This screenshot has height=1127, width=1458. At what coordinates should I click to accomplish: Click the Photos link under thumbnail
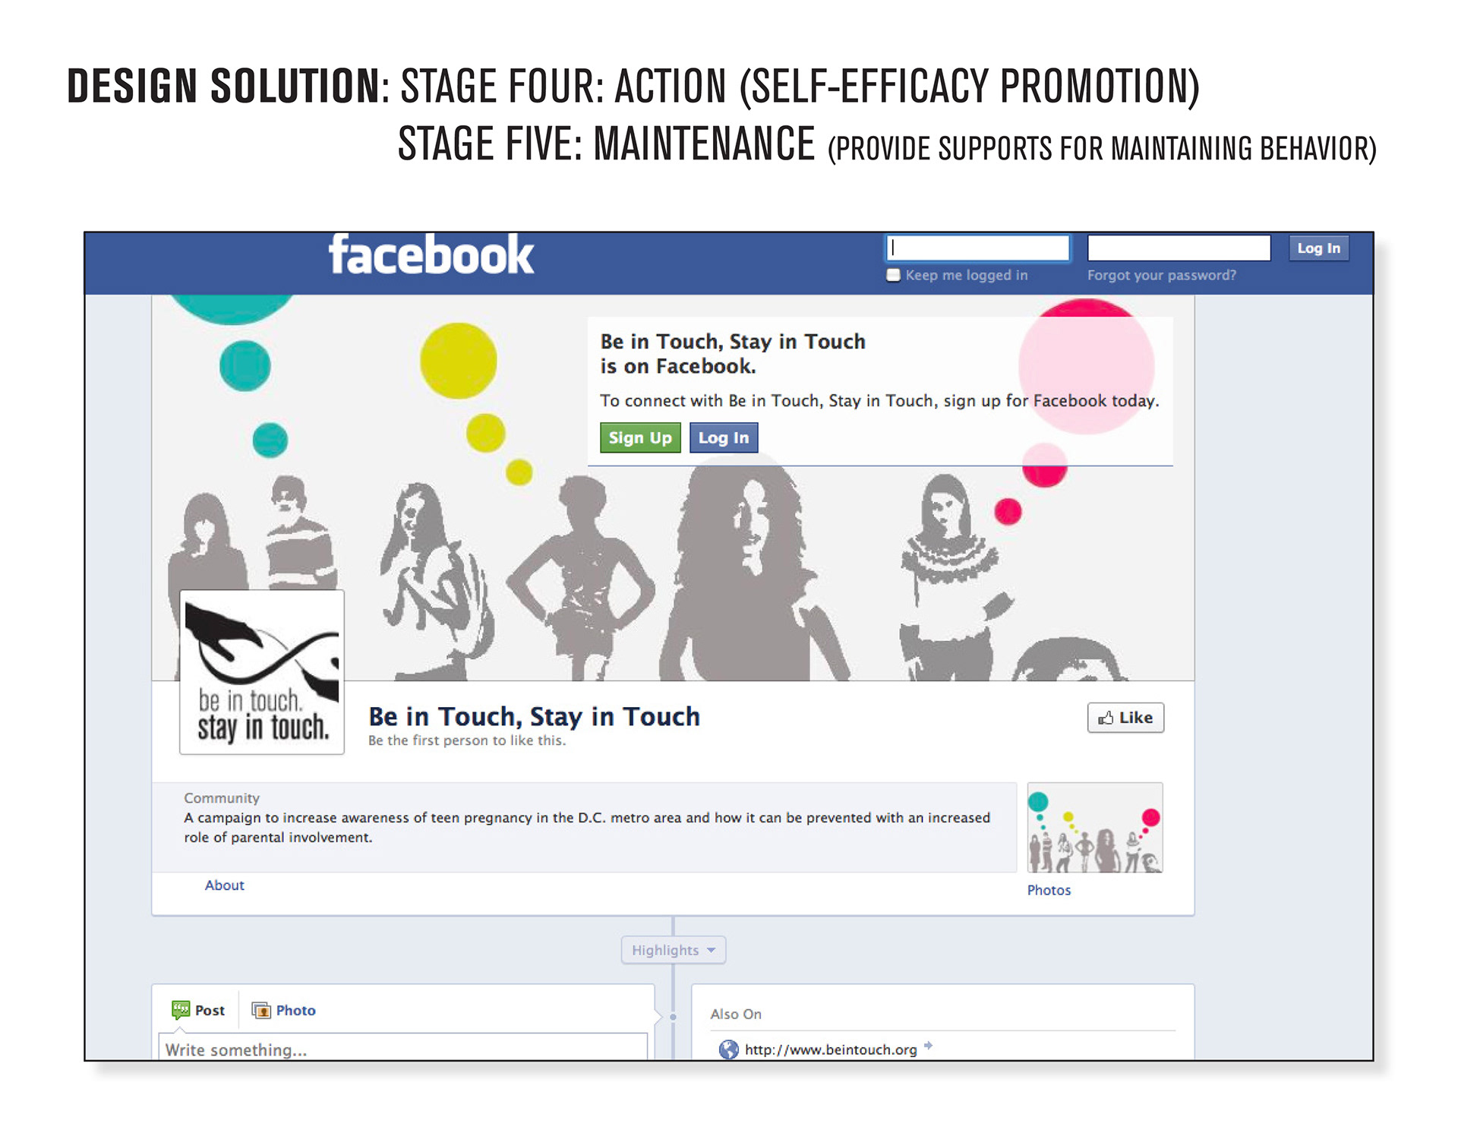coord(1049,890)
